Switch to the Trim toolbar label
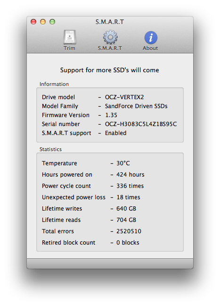 tap(69, 48)
